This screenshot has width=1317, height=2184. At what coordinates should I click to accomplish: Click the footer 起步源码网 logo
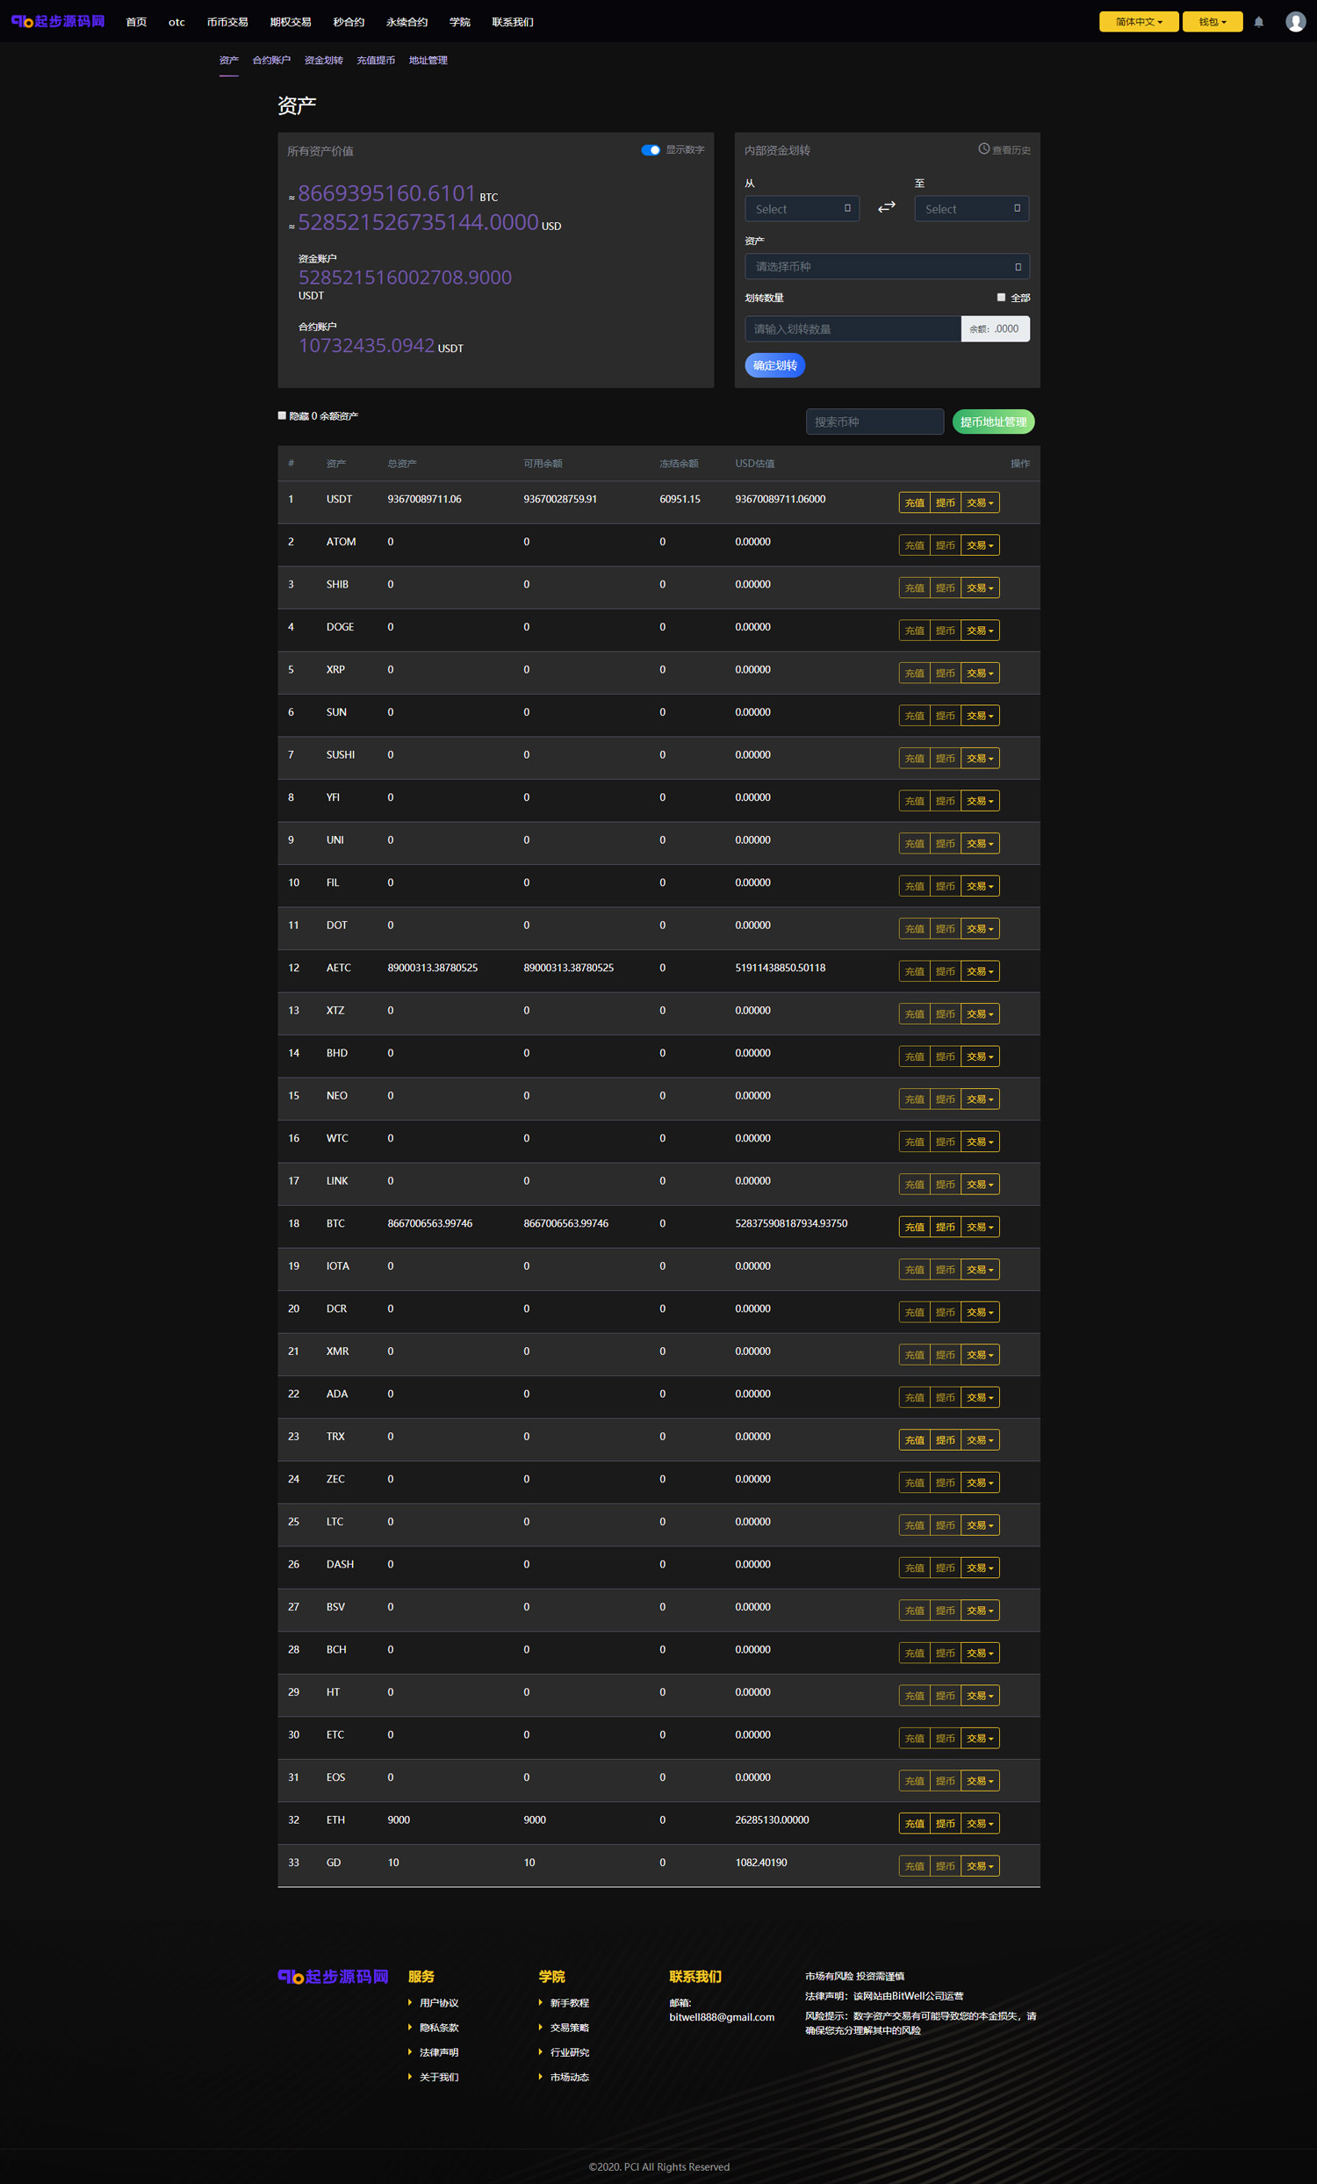(334, 1977)
